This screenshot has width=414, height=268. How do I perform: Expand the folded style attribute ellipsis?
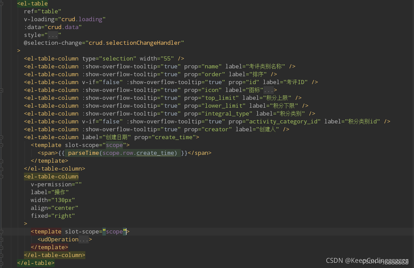[53, 35]
